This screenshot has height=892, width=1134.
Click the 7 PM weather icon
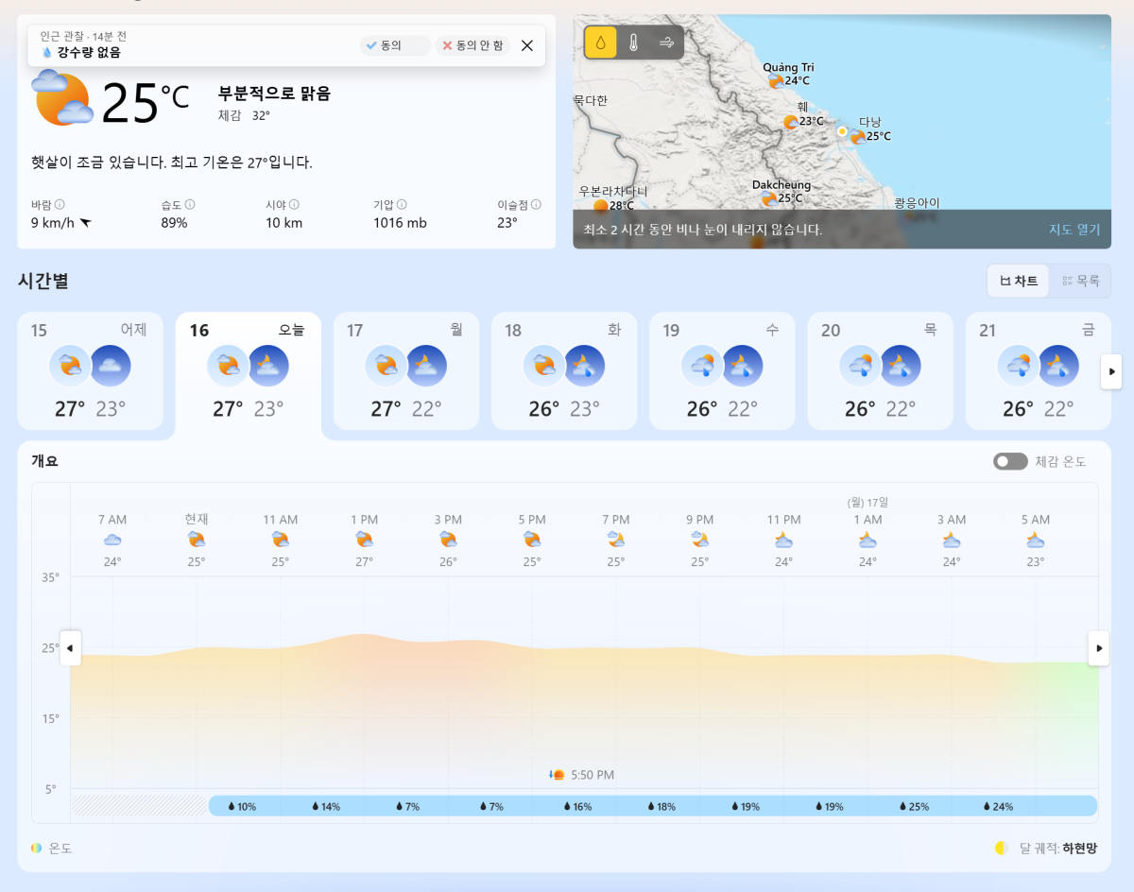pos(616,540)
